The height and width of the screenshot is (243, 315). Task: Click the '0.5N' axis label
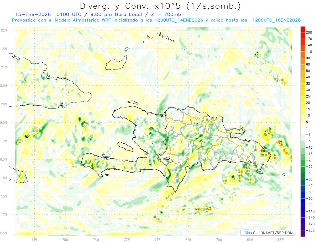pos(4,86)
